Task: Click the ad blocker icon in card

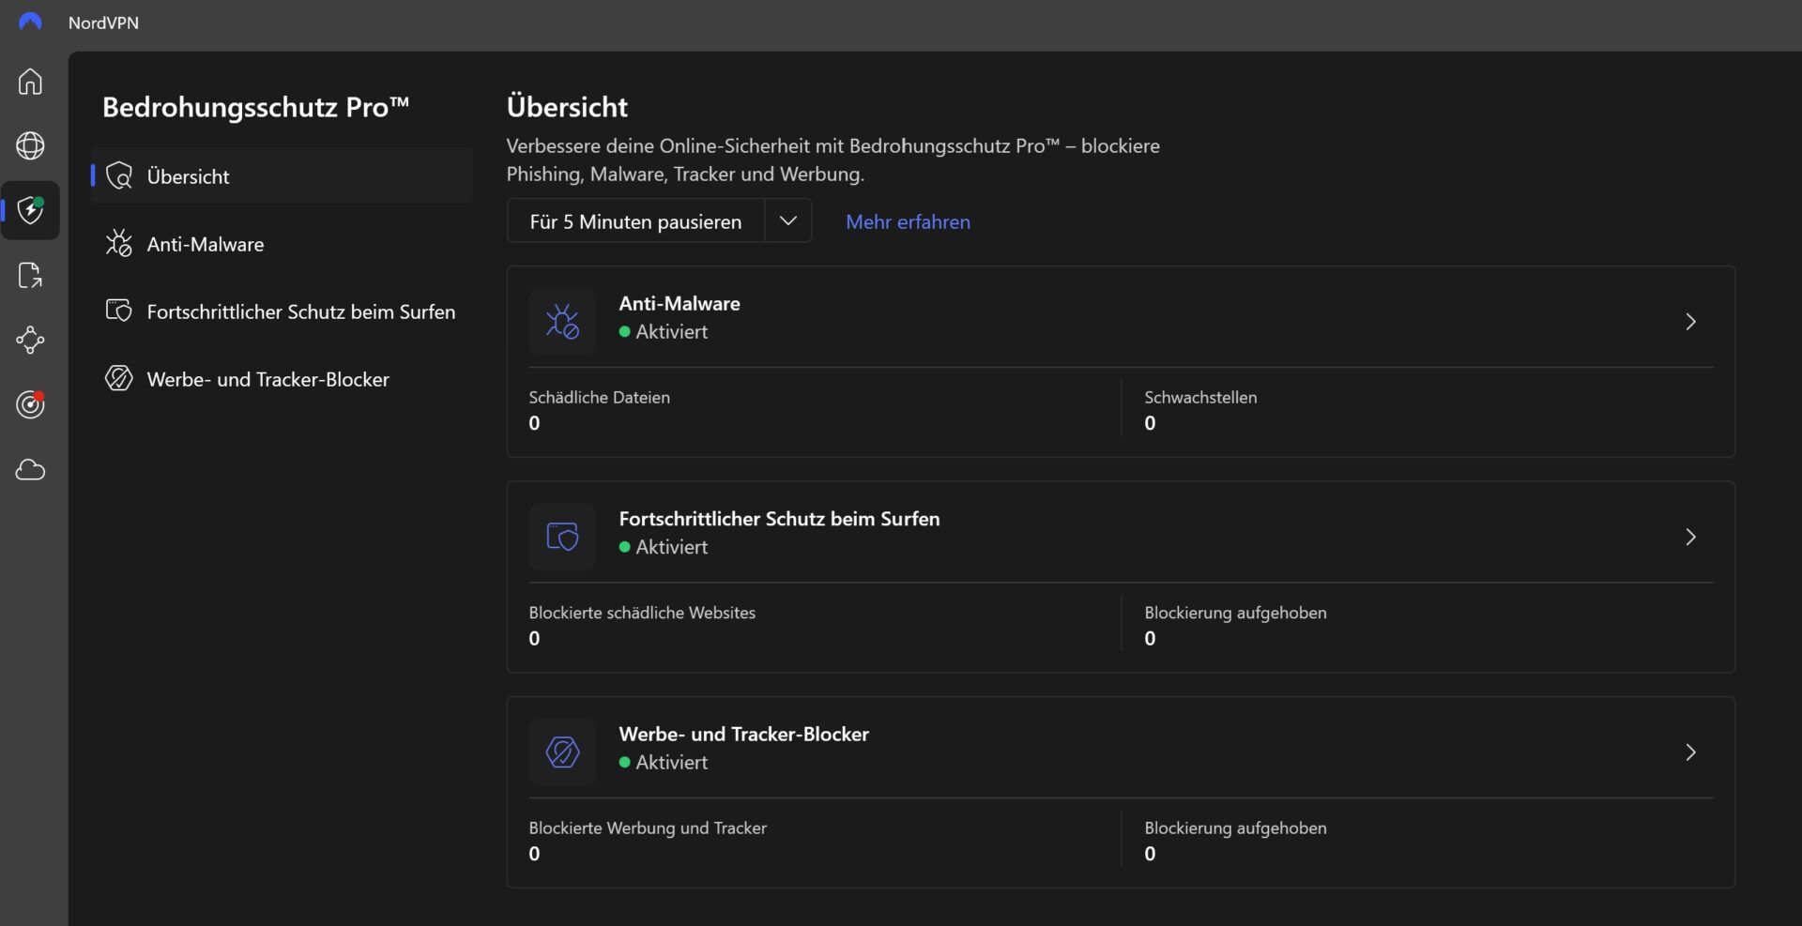Action: pyautogui.click(x=562, y=752)
